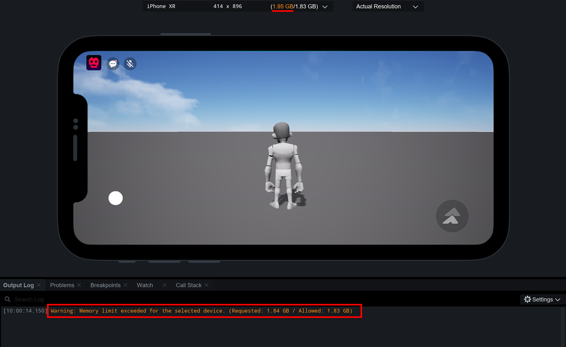566x347 pixels.
Task: Select the Breakpoints tab
Action: tap(105, 285)
